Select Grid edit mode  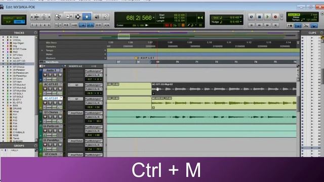pyautogui.click(x=19, y=22)
